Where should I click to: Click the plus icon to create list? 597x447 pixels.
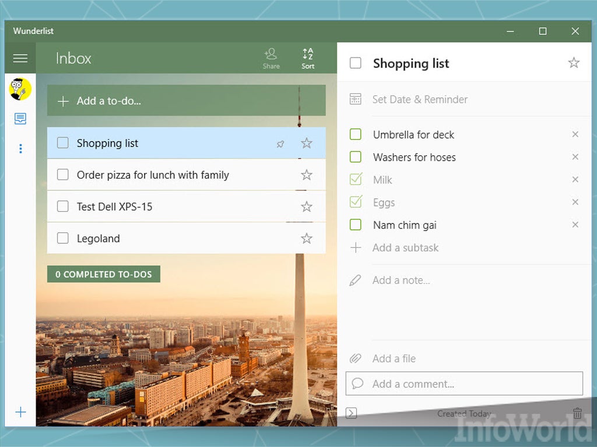point(20,412)
